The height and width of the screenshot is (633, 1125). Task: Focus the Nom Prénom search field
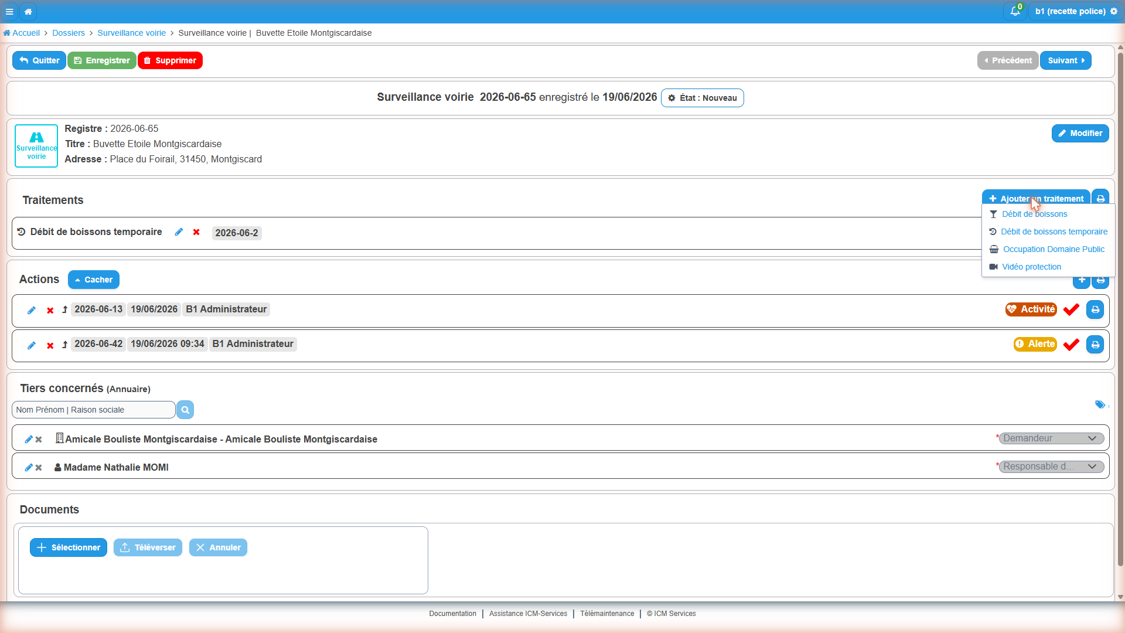click(94, 410)
